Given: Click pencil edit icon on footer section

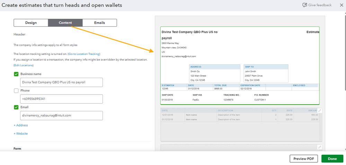Looking at the screenshot, I should tap(320, 147).
